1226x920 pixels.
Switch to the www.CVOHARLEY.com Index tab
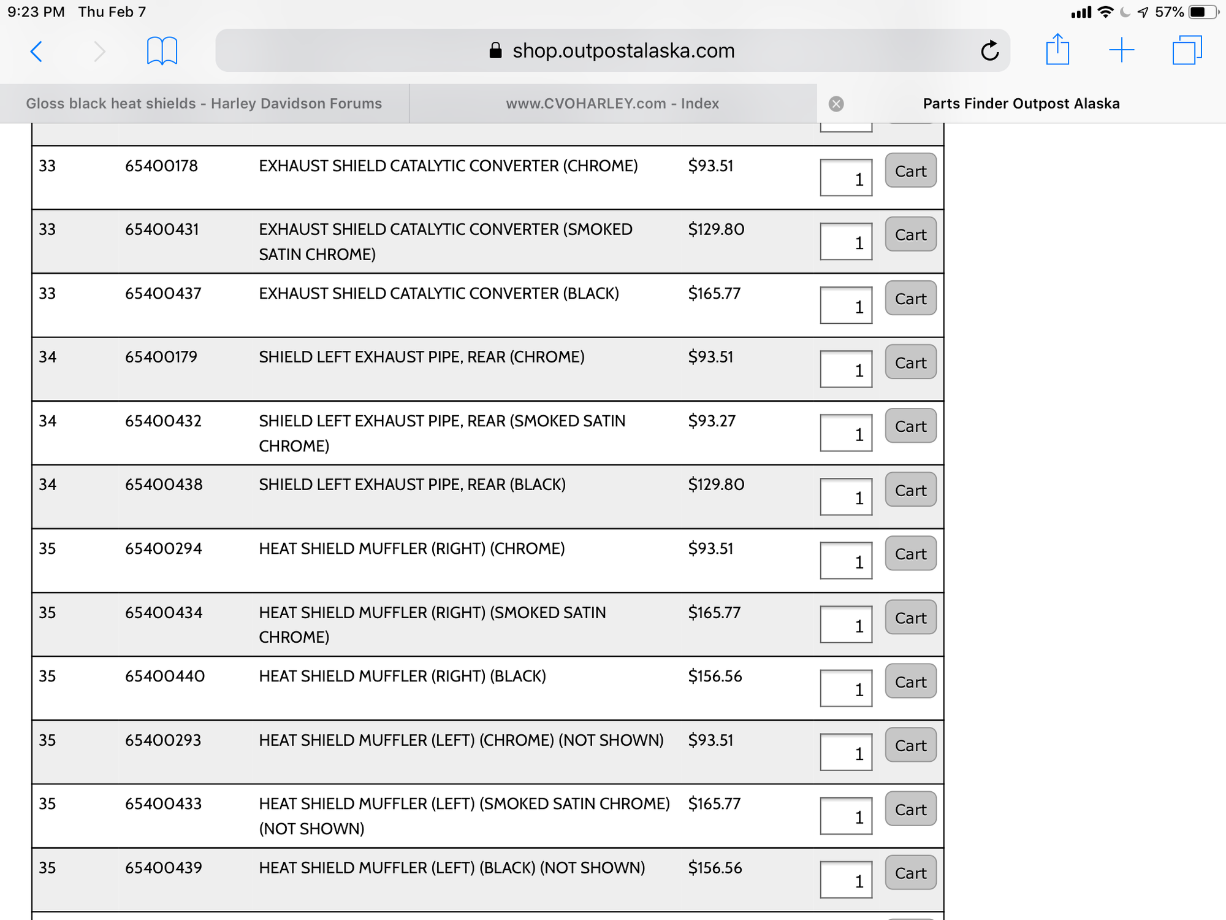point(612,104)
